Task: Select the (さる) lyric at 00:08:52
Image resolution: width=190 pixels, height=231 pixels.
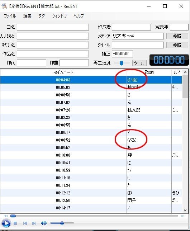Action: 132,140
